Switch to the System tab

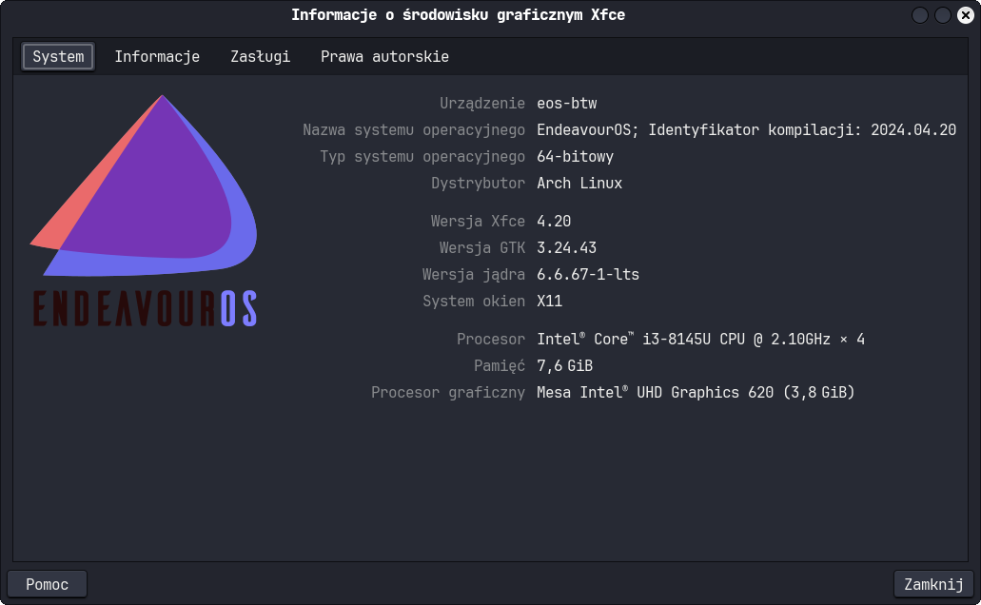pos(58,57)
